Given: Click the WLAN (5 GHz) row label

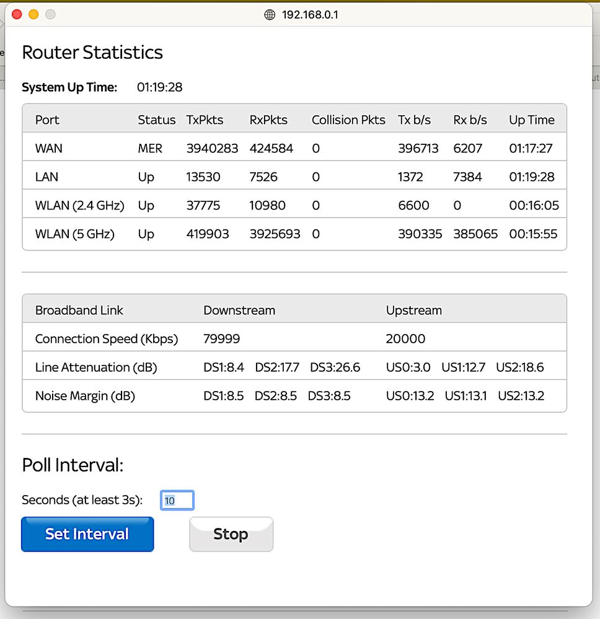Looking at the screenshot, I should coord(74,234).
